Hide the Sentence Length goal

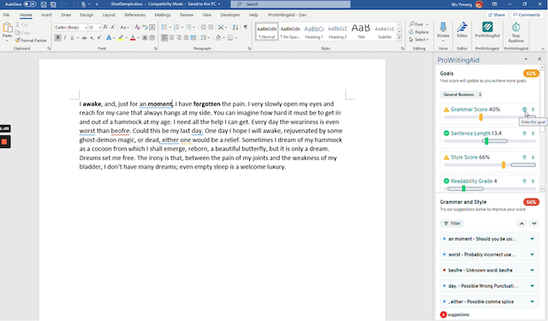pos(524,133)
